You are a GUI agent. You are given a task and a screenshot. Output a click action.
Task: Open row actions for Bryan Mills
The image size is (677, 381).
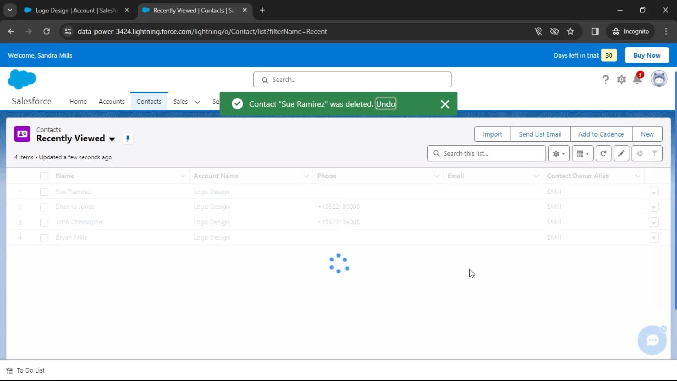(653, 238)
